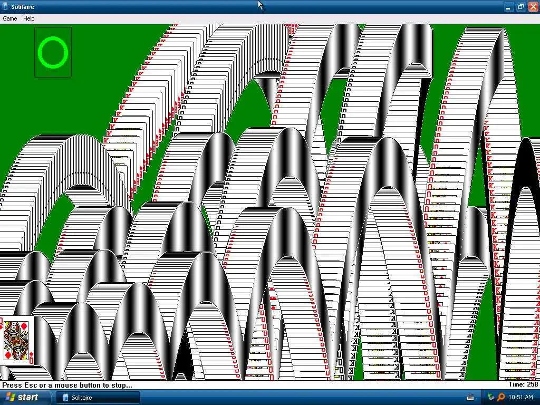Viewport: 540px width, 405px height.
Task: Click the 'Press Esc or a mouse button' status message
Action: (67, 385)
